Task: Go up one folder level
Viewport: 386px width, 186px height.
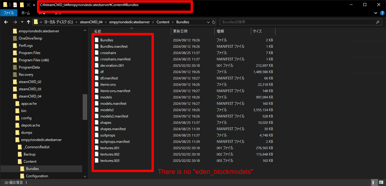Action: (28, 22)
